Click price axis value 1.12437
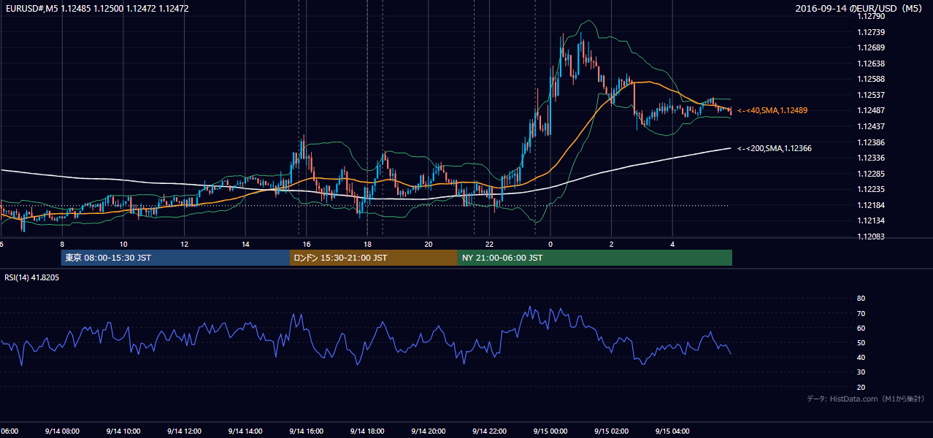The image size is (933, 438). pyautogui.click(x=872, y=126)
